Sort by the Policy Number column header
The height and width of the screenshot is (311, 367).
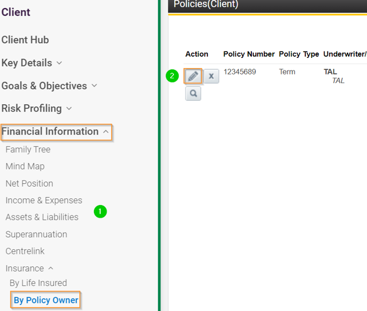[249, 54]
